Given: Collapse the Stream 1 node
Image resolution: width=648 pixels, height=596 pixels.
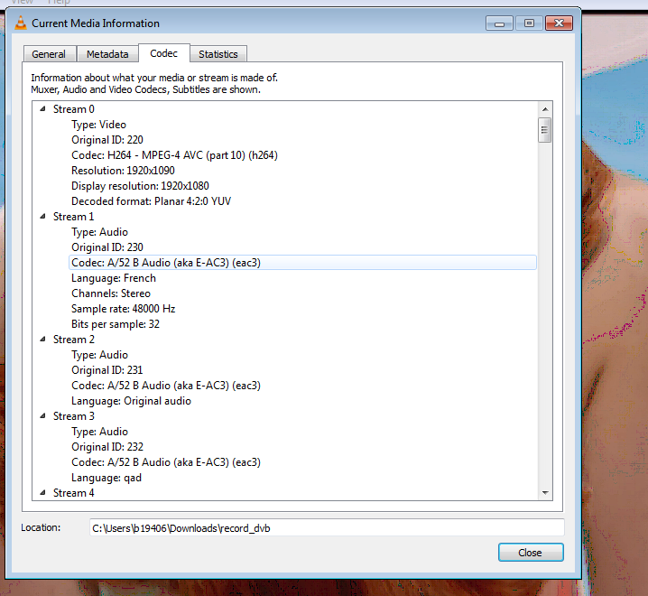Looking at the screenshot, I should [x=42, y=217].
